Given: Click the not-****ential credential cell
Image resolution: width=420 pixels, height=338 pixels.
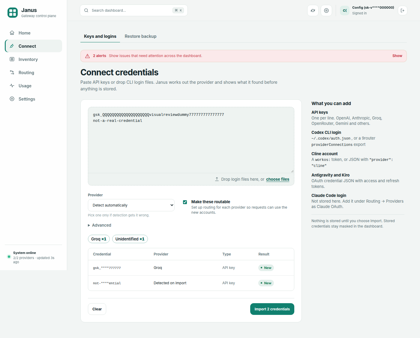Looking at the screenshot, I should [107, 283].
